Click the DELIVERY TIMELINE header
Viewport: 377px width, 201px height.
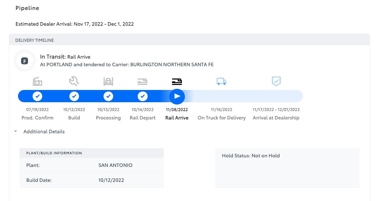tap(35, 40)
